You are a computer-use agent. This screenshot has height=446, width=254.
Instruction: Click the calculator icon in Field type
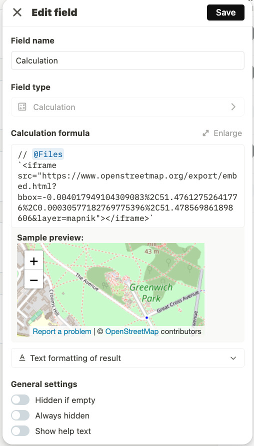[22, 107]
